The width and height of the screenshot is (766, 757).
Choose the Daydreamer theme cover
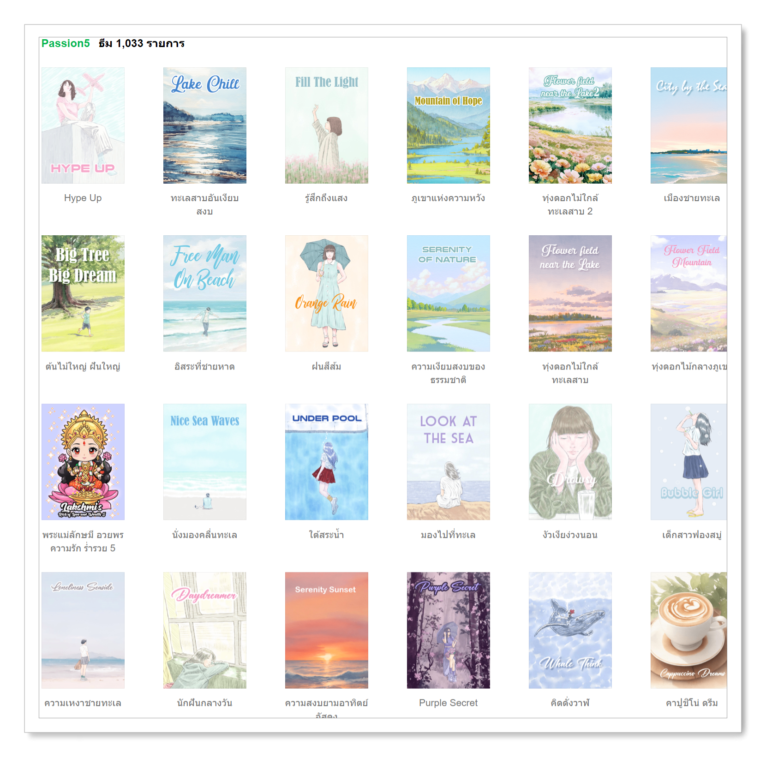205,630
